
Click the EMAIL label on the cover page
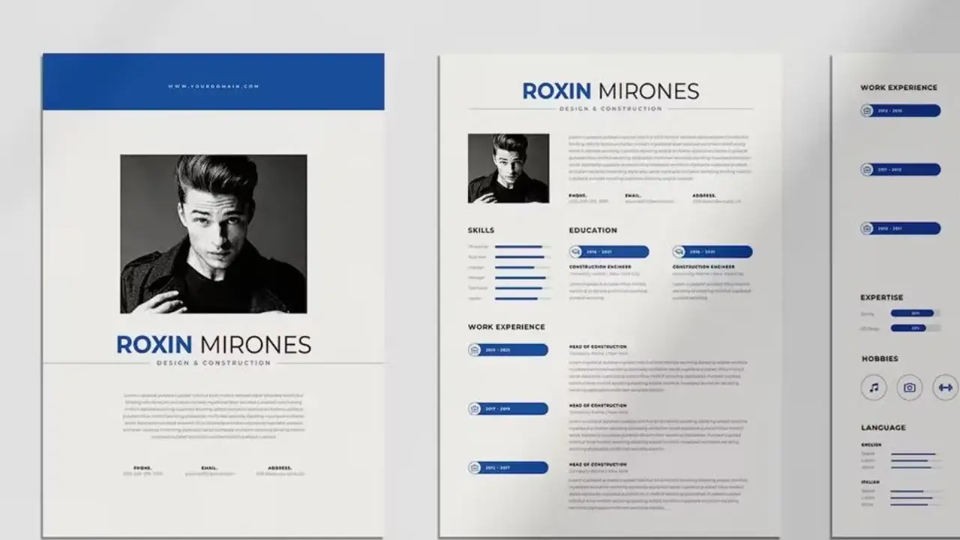(x=209, y=468)
